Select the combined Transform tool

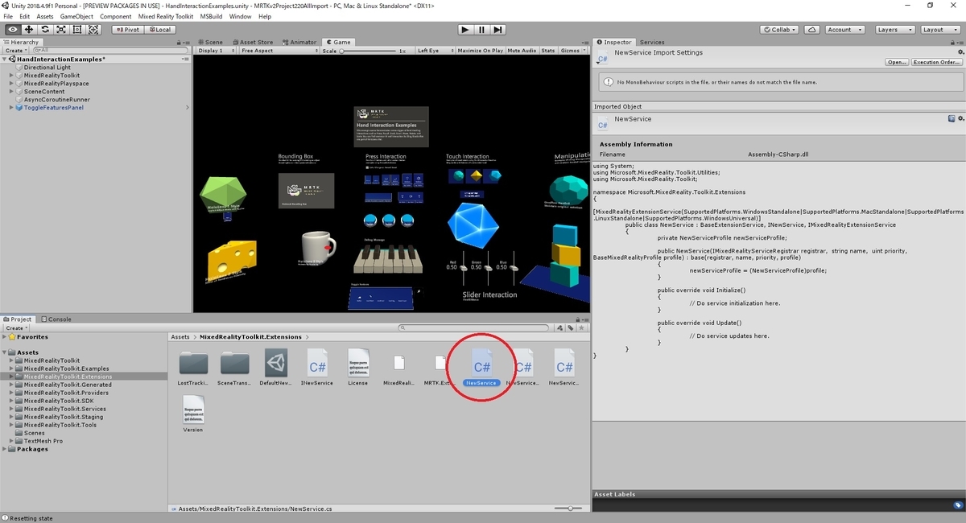(93, 30)
